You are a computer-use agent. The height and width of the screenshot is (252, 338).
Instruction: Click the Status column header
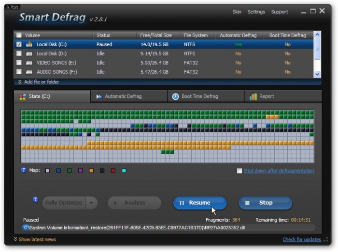(115, 35)
